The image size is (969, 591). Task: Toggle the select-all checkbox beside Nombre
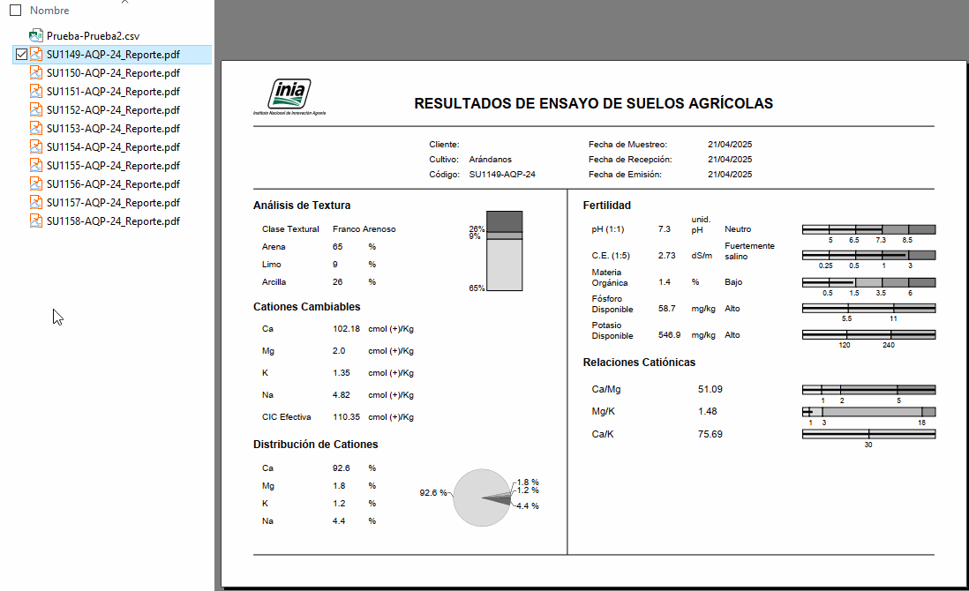click(x=15, y=11)
